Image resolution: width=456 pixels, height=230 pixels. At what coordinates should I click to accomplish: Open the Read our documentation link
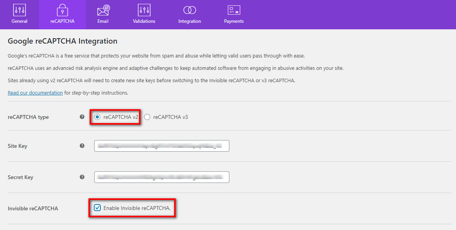(35, 93)
